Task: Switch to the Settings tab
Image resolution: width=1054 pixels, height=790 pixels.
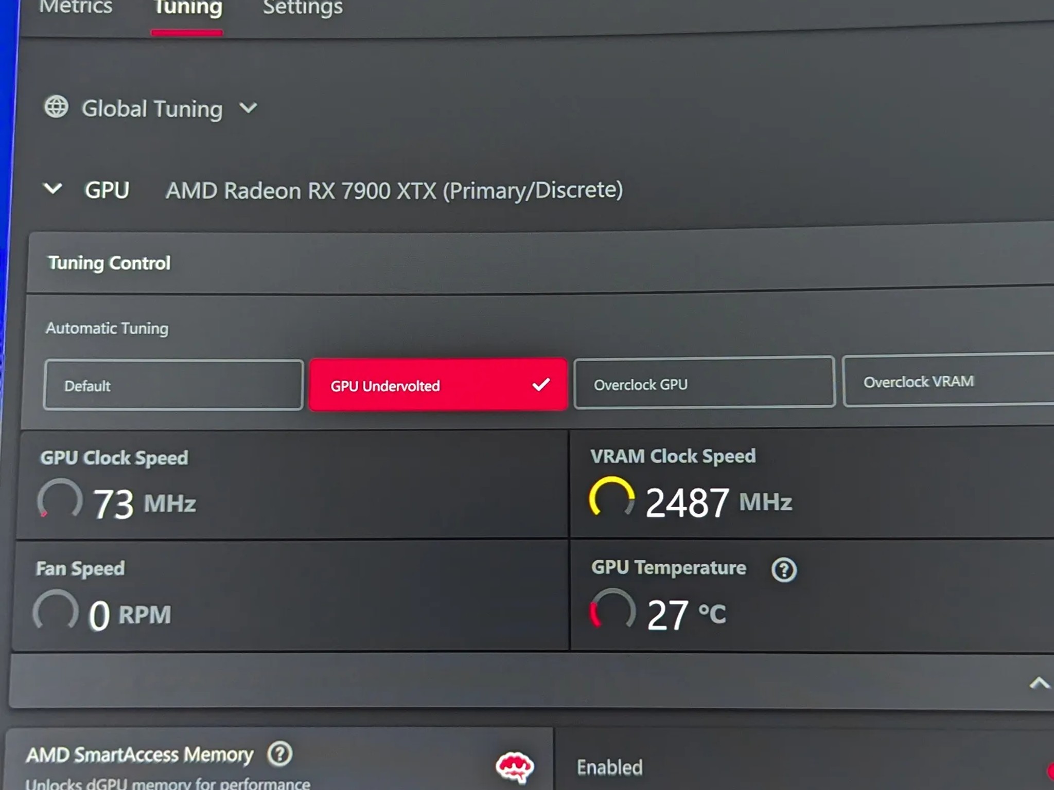Action: click(303, 7)
